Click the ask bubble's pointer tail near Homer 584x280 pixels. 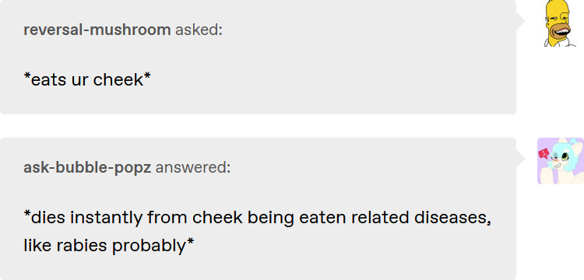[521, 22]
